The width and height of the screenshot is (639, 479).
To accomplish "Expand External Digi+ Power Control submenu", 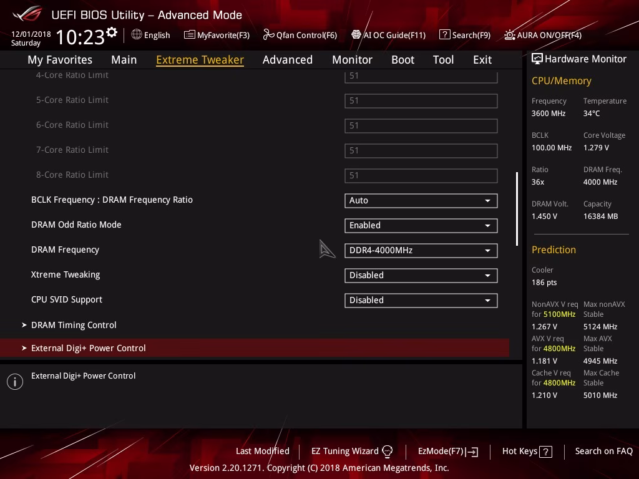I will point(255,348).
